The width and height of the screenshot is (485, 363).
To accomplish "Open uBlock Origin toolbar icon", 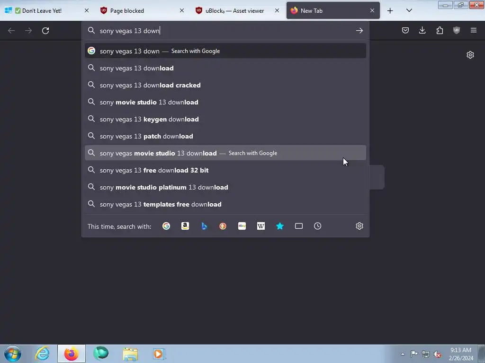I will [x=457, y=30].
